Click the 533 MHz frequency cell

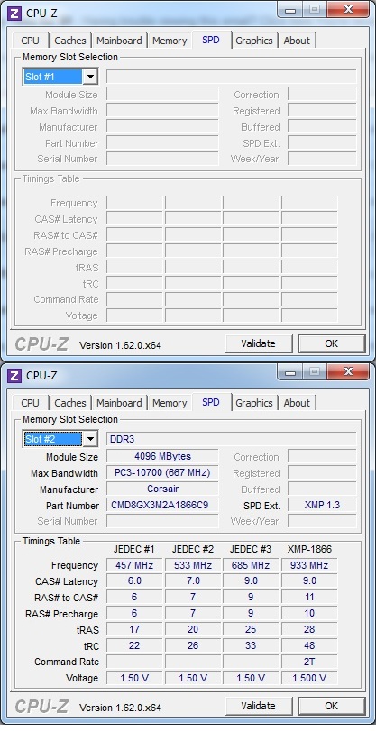193,565
